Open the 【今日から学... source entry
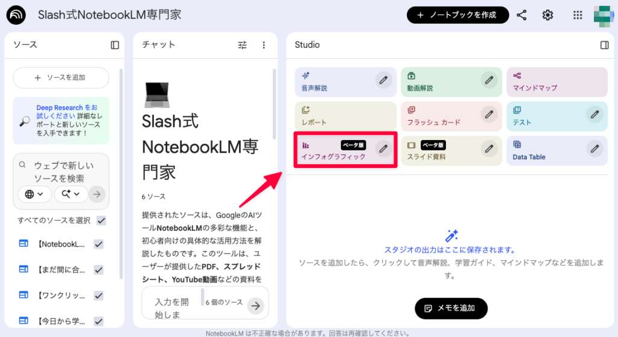 (61, 321)
